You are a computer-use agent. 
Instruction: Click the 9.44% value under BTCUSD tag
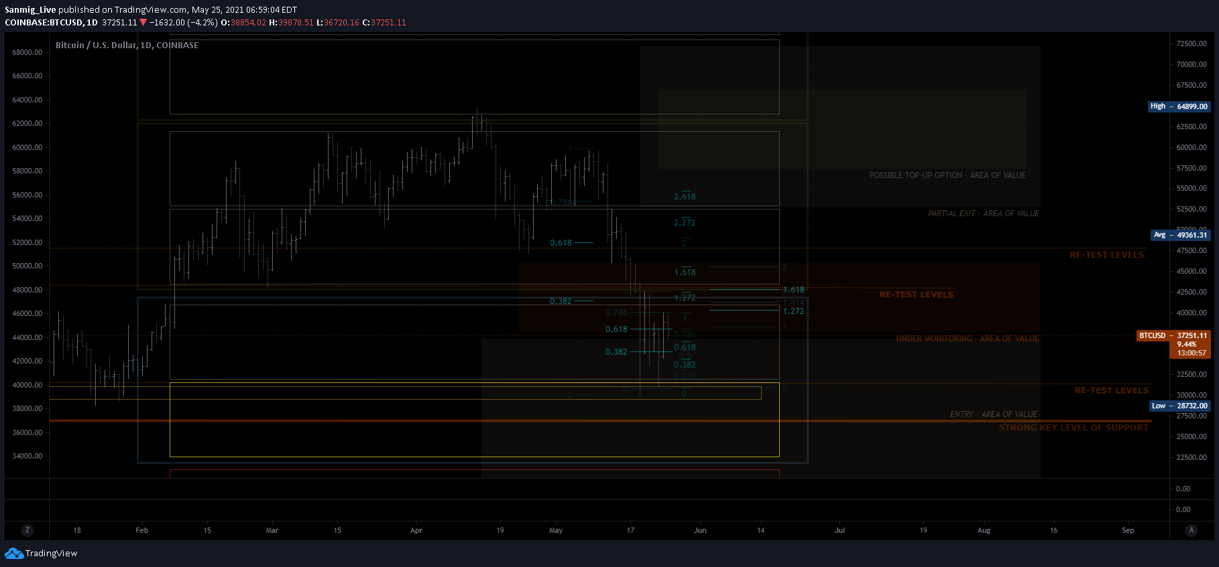coord(1187,344)
